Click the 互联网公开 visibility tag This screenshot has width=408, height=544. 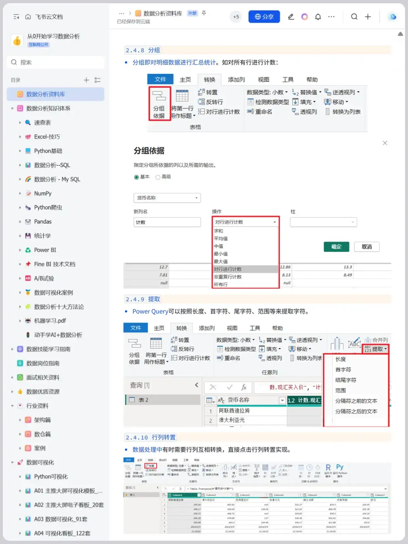[x=38, y=45]
